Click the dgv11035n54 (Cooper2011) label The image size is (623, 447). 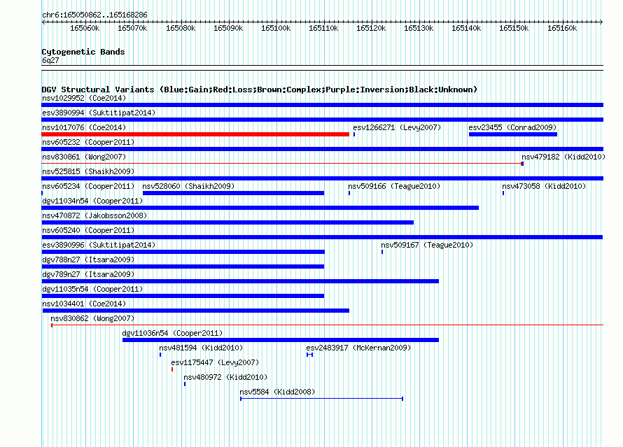(92, 289)
